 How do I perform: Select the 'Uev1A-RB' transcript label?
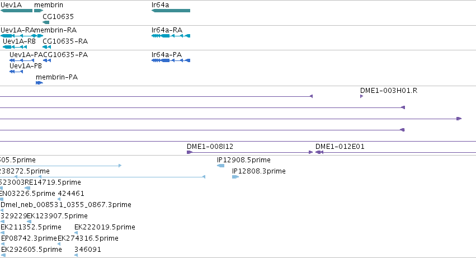[x=19, y=41]
